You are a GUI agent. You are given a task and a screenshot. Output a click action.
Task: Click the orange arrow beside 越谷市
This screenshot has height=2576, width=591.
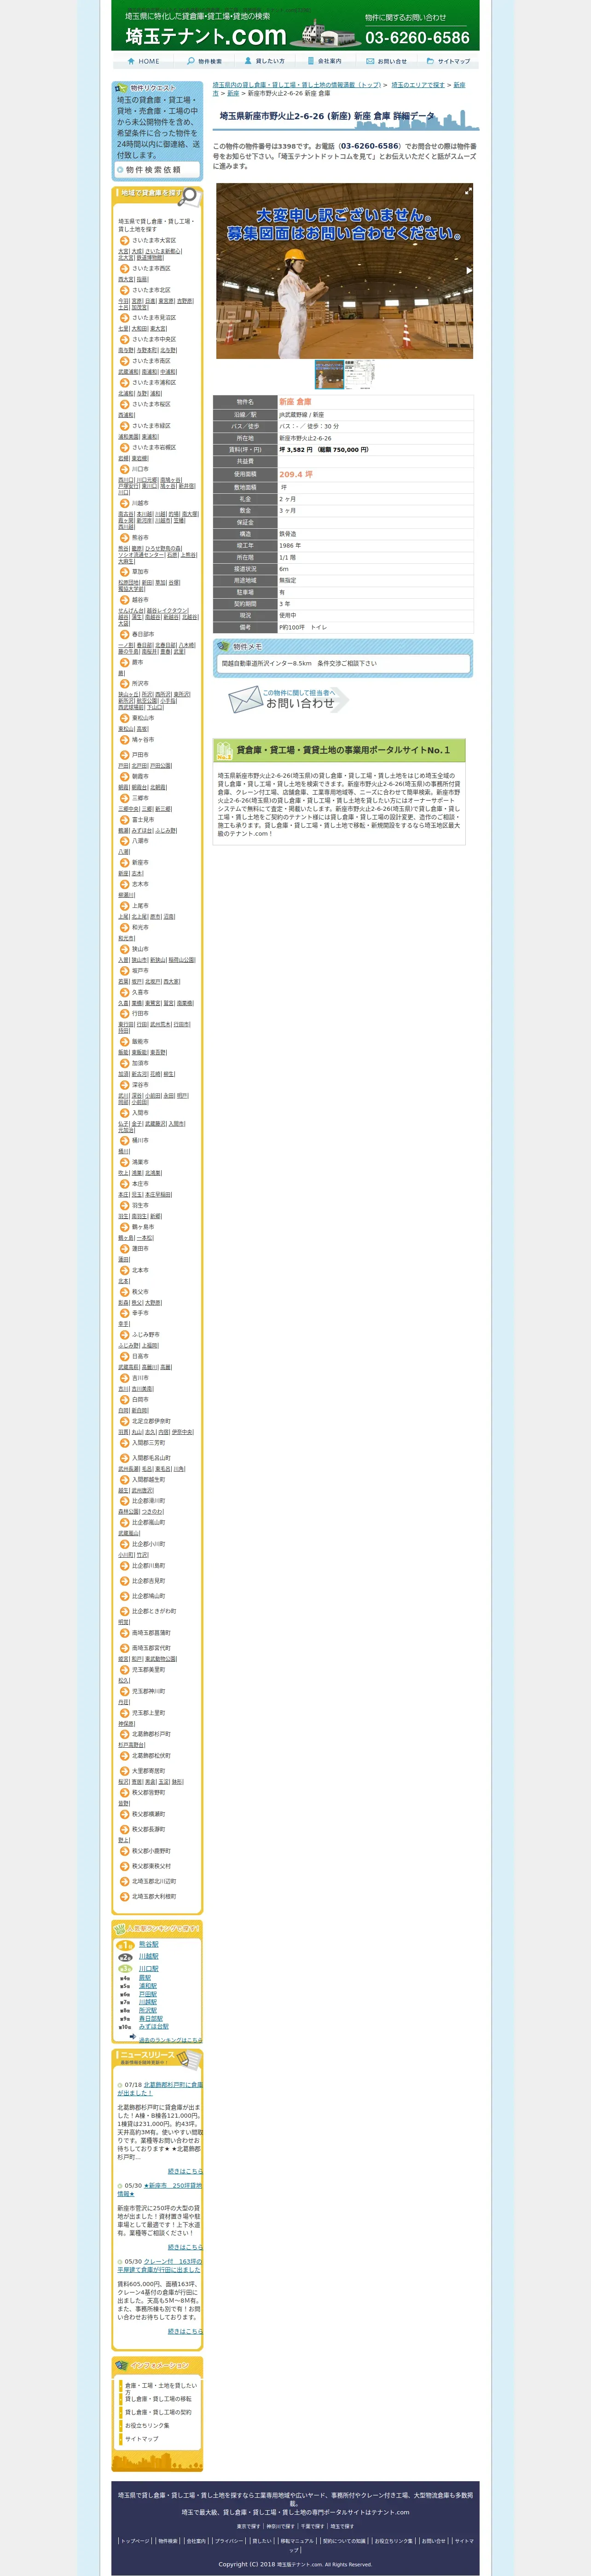(125, 600)
